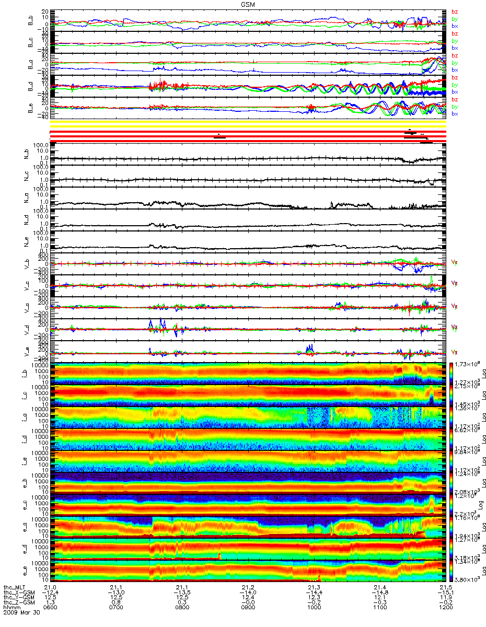The height and width of the screenshot is (627, 486).
Task: Click the 1100 time tick label
Action: point(379,608)
